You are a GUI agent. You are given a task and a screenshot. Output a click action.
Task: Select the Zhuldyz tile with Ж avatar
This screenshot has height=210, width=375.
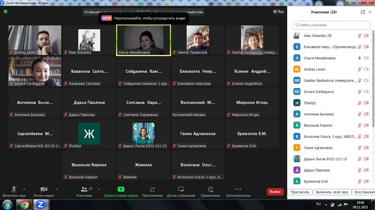(x=89, y=134)
